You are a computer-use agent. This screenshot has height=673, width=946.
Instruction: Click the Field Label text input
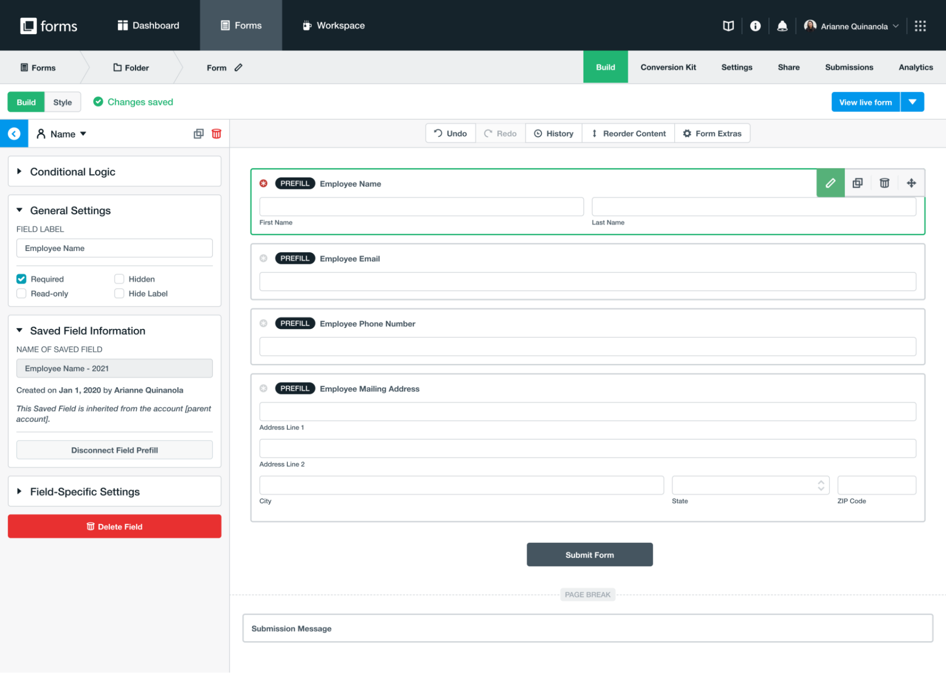[115, 248]
